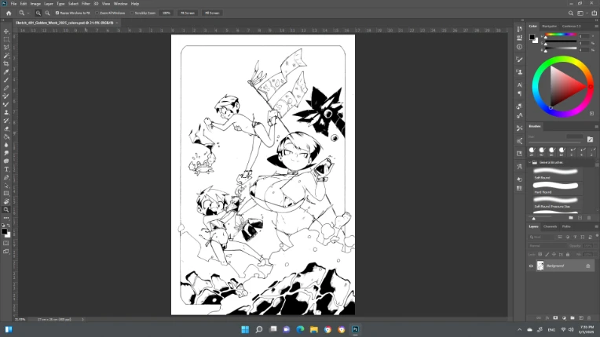Viewport: 600px width, 337px height.
Task: Select the Clone Stamp tool
Action: click(6, 112)
